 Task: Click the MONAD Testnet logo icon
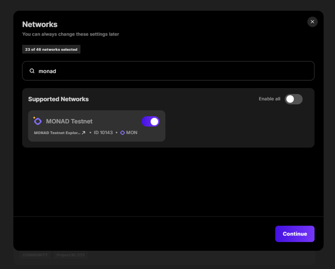click(37, 121)
